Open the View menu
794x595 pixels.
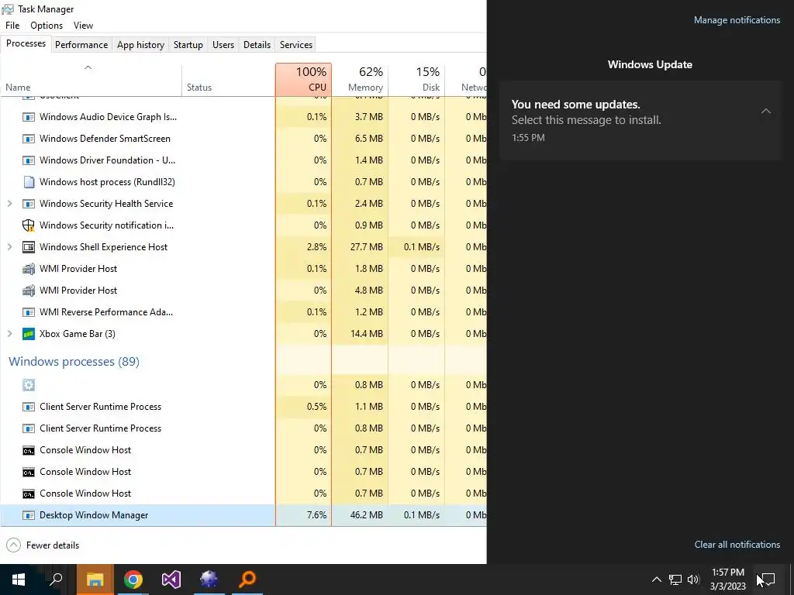(83, 26)
